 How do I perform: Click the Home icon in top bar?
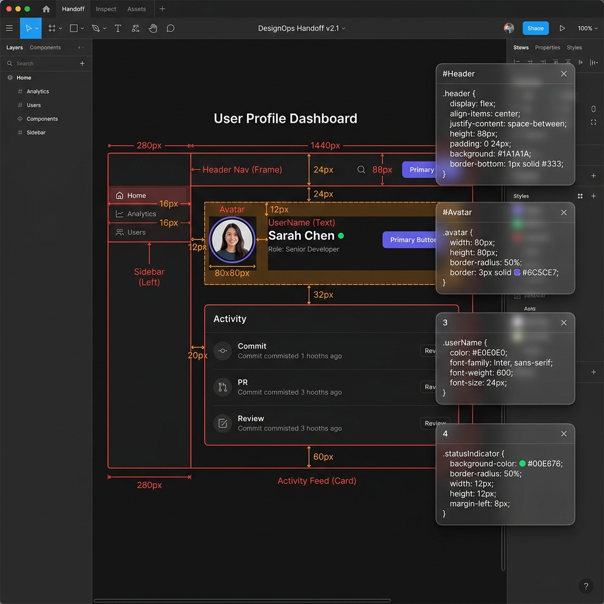click(x=46, y=9)
